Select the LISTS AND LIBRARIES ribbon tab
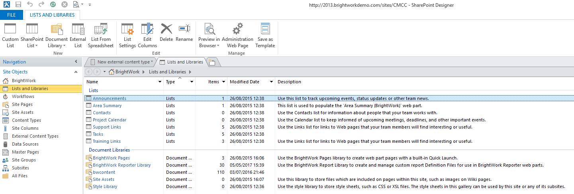This screenshot has height=194, width=574. tap(52, 15)
